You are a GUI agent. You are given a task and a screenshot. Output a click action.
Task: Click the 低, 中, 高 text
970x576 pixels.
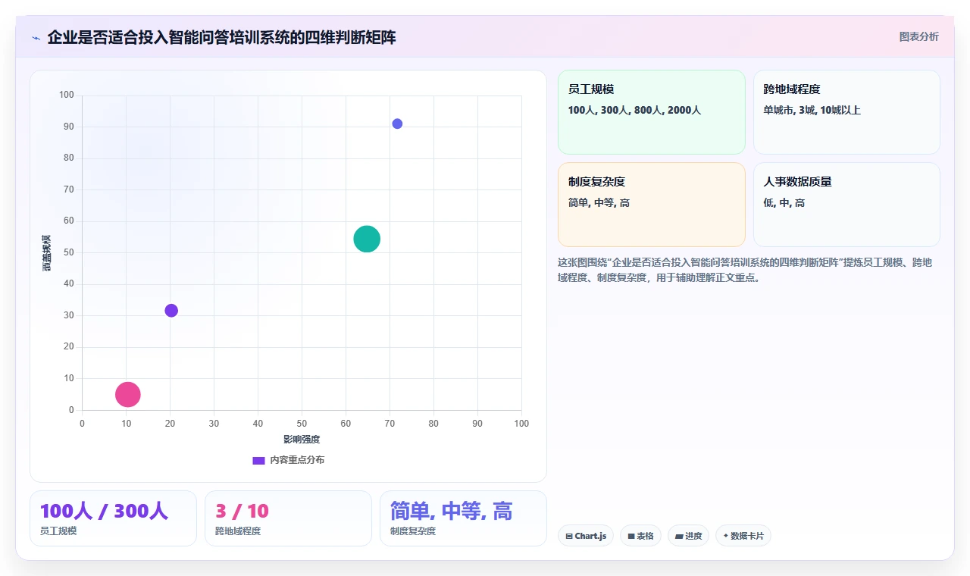pyautogui.click(x=784, y=203)
